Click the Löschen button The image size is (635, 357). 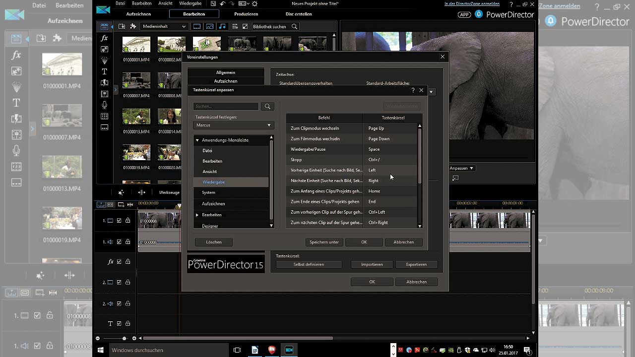pos(213,242)
